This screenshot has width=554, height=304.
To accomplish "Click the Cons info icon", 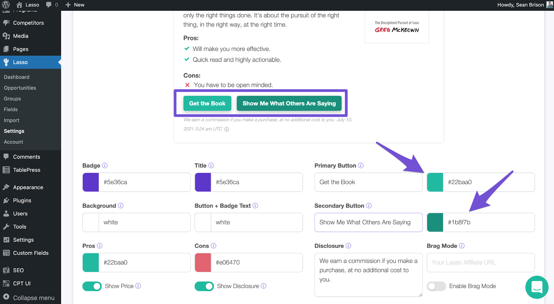I will pos(214,246).
